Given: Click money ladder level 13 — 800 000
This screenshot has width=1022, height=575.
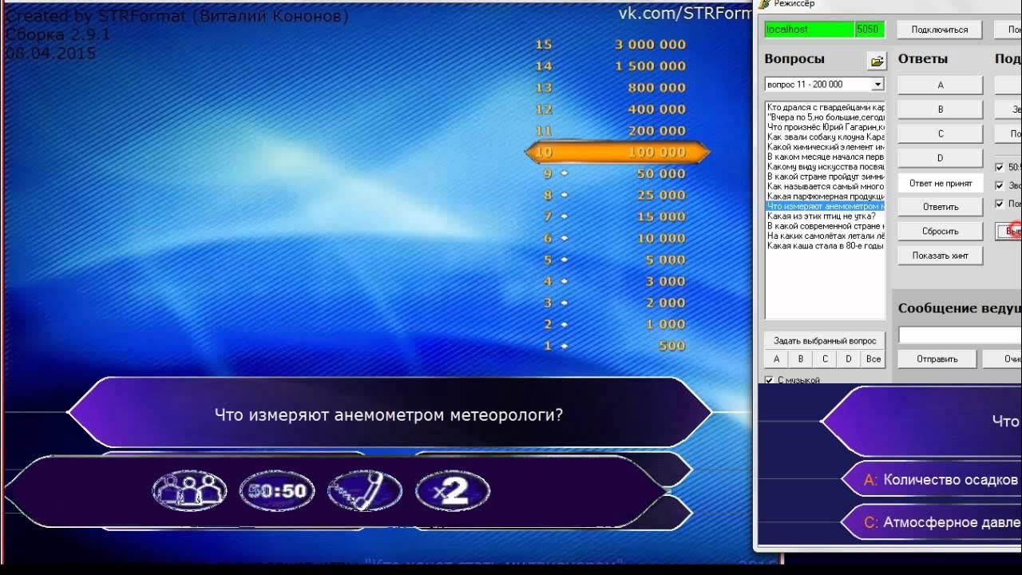Looking at the screenshot, I should click(611, 88).
